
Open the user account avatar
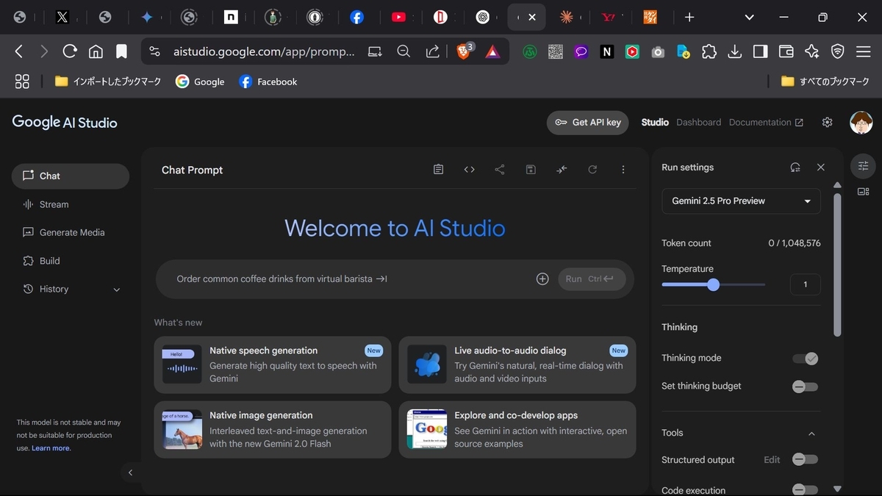pos(861,123)
